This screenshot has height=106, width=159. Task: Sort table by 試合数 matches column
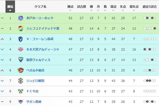click(82, 7)
